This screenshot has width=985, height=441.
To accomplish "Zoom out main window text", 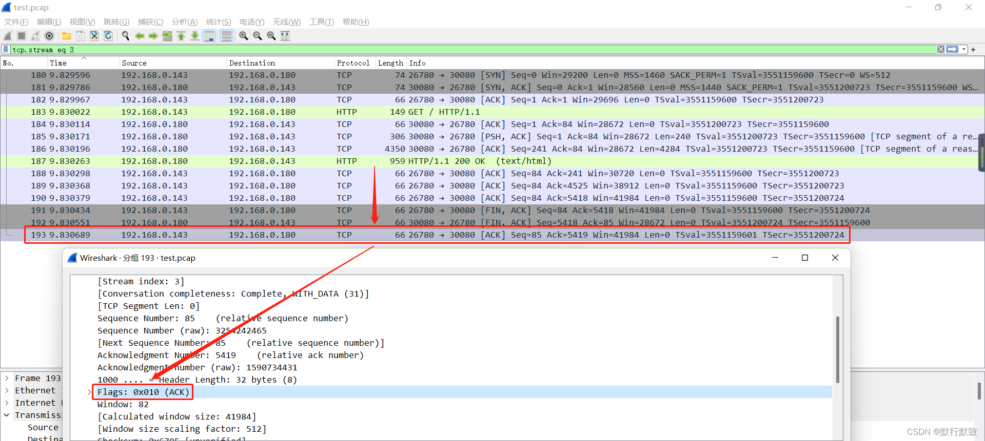I will (258, 36).
